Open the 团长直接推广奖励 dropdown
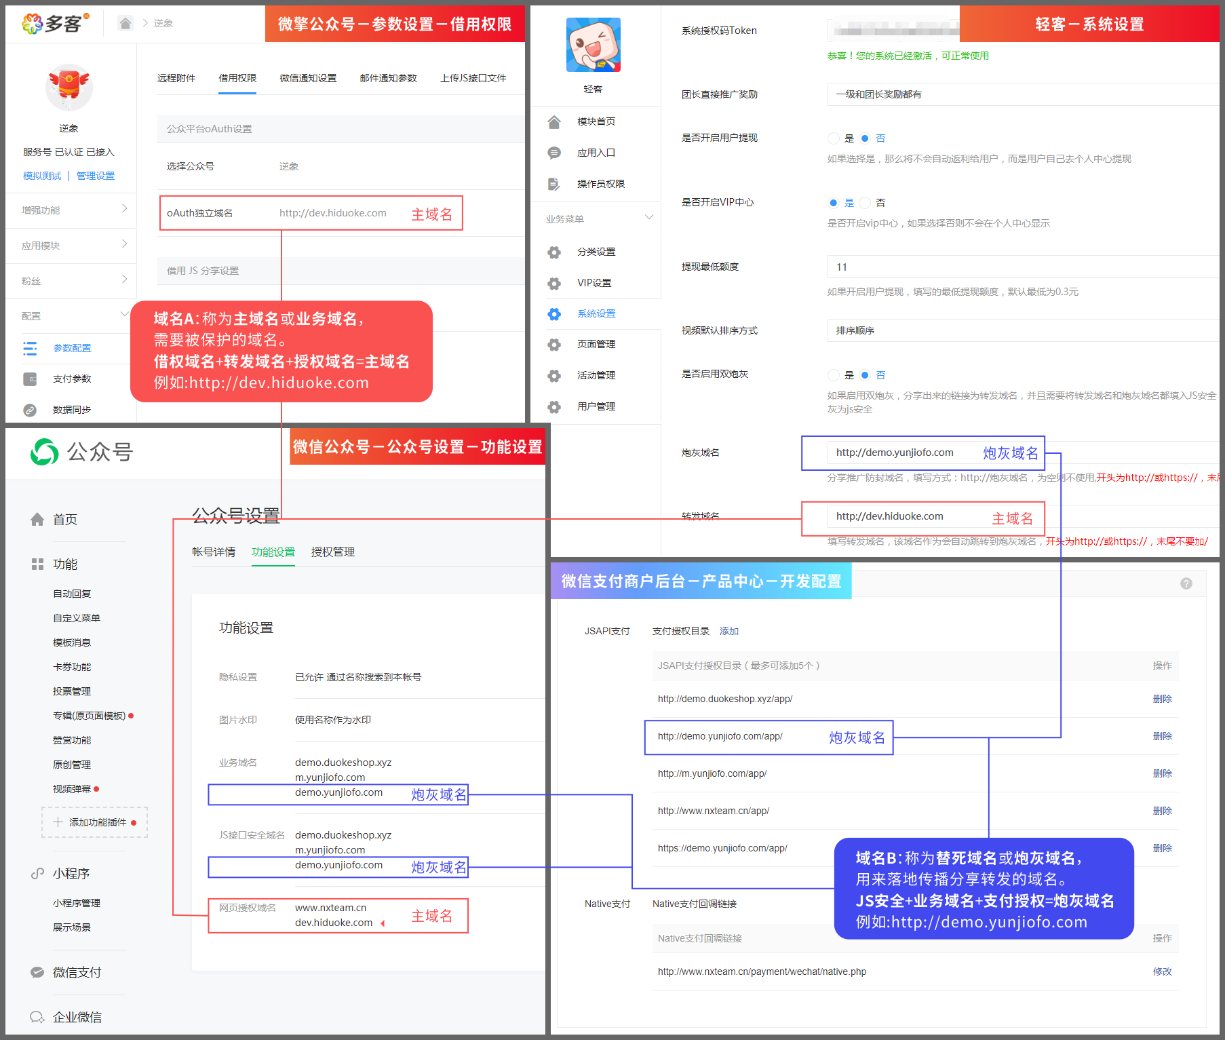 pos(1023,94)
